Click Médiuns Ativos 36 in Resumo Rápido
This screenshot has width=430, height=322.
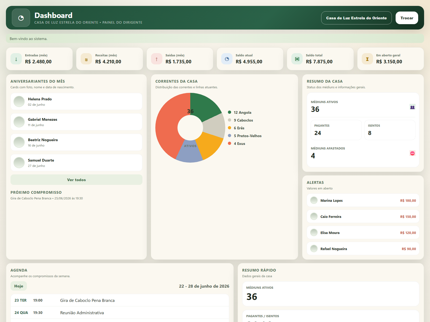click(252, 297)
